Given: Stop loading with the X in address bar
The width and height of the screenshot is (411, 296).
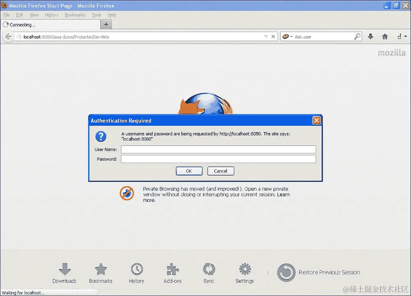Looking at the screenshot, I should point(273,37).
